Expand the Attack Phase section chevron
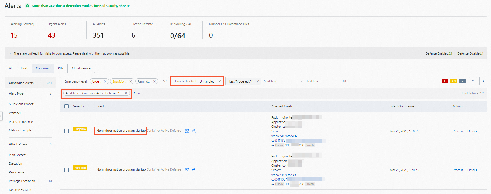The height and width of the screenshot is (194, 491). pyautogui.click(x=51, y=145)
